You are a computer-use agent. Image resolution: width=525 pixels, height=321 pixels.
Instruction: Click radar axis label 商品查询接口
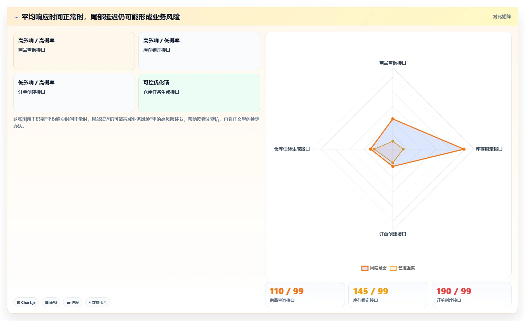[x=393, y=63]
